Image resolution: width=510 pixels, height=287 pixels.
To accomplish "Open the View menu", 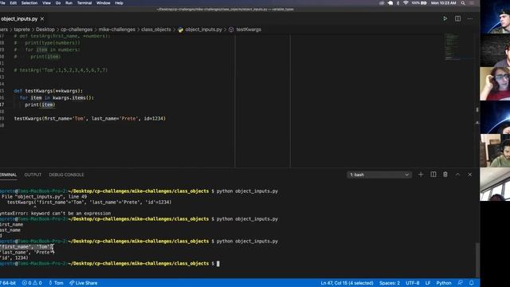I will click(46, 3).
